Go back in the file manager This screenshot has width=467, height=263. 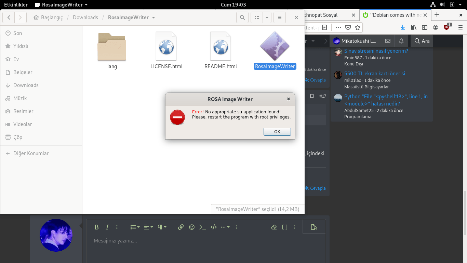[x=9, y=17]
